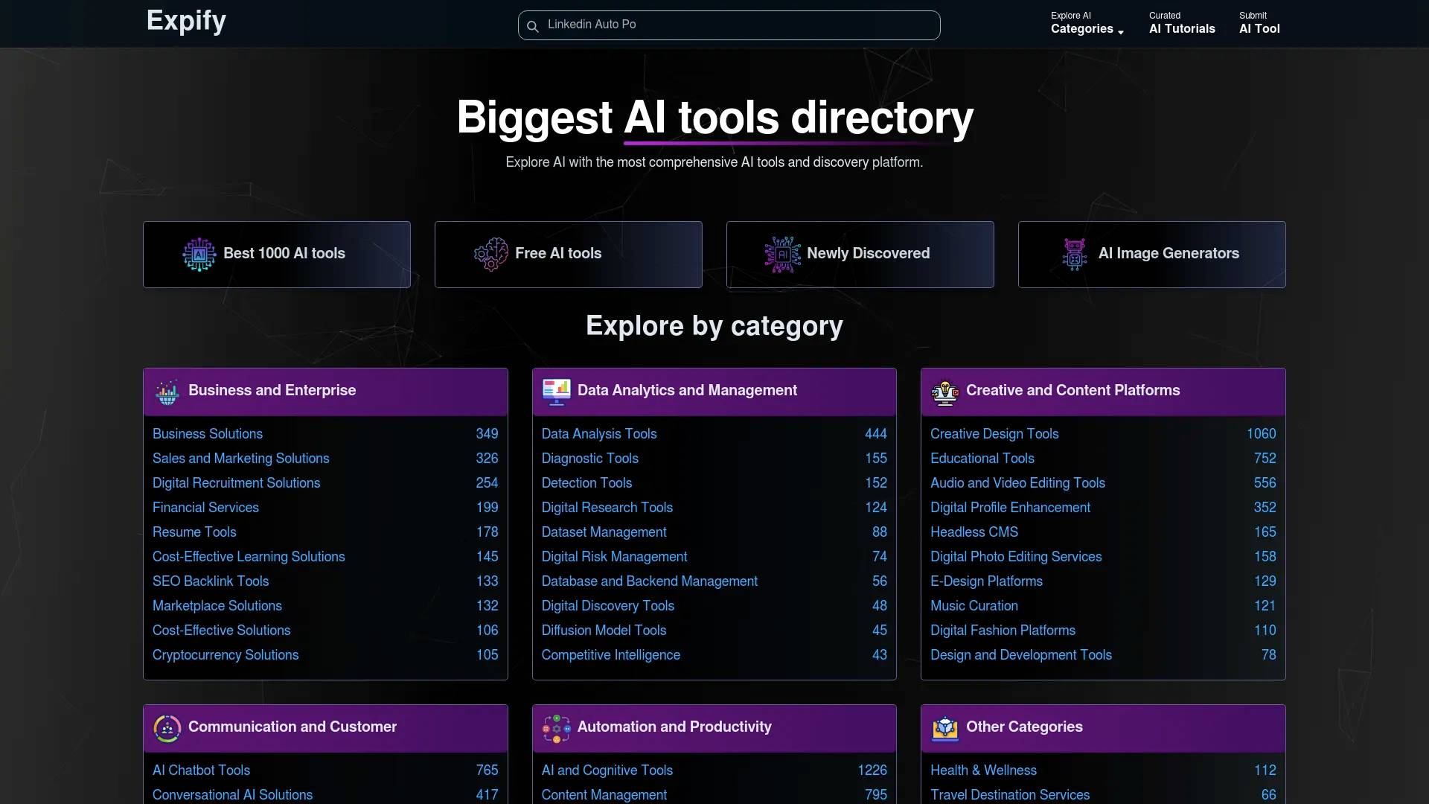This screenshot has width=1429, height=804.
Task: Open Health & Wellness link
Action: 983,770
